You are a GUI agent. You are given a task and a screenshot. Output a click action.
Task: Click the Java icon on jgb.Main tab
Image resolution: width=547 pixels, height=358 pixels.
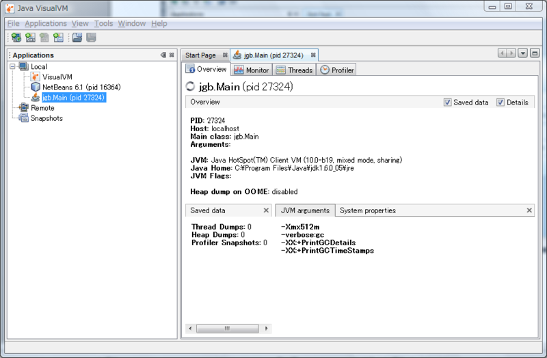pos(237,55)
